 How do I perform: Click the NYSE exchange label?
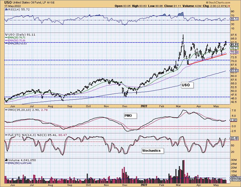[51, 2]
